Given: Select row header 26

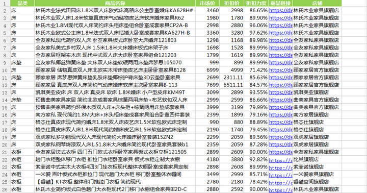Looking at the screenshot, I should pyautogui.click(x=5, y=189).
